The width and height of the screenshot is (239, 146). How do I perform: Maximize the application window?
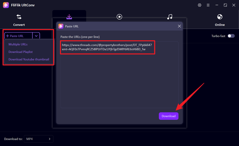coord(225,5)
